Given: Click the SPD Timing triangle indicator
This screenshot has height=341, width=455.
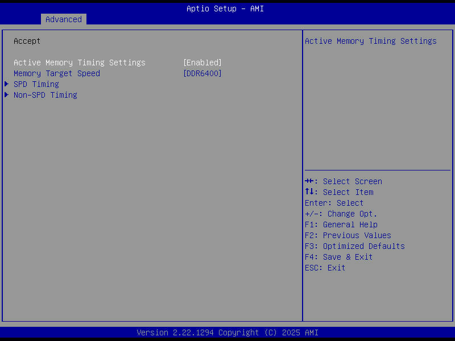Looking at the screenshot, I should pos(6,84).
